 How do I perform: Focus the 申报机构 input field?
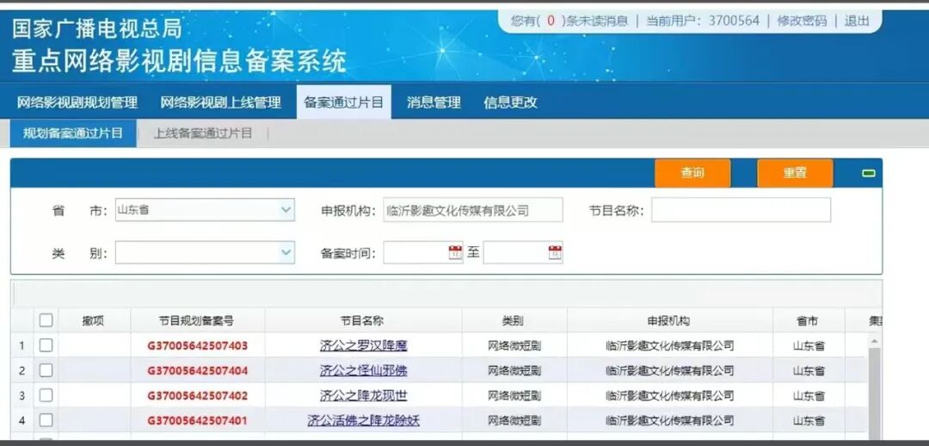click(x=473, y=210)
